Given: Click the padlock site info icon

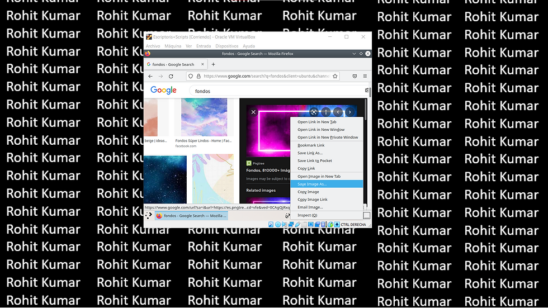Looking at the screenshot, I should (x=199, y=76).
